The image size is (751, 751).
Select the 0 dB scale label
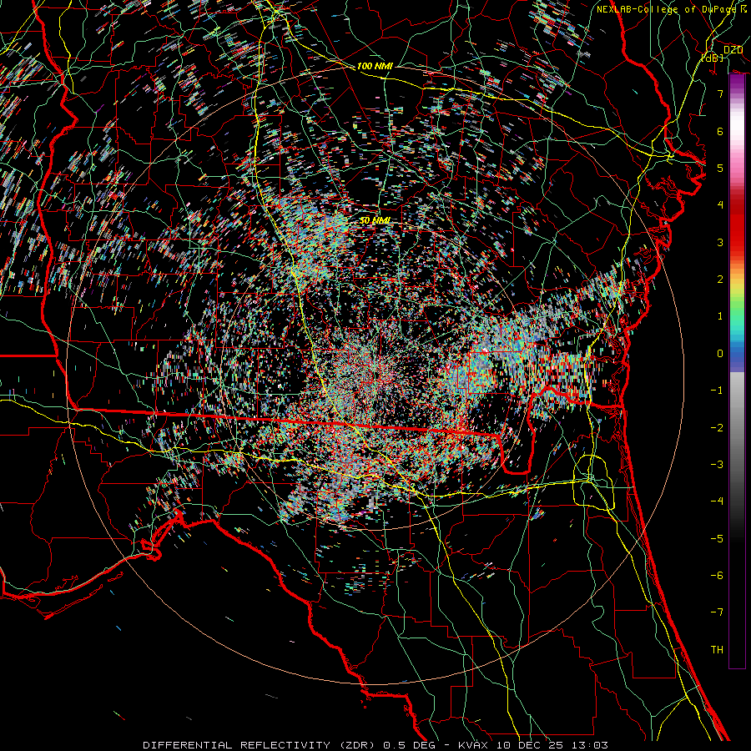click(720, 354)
